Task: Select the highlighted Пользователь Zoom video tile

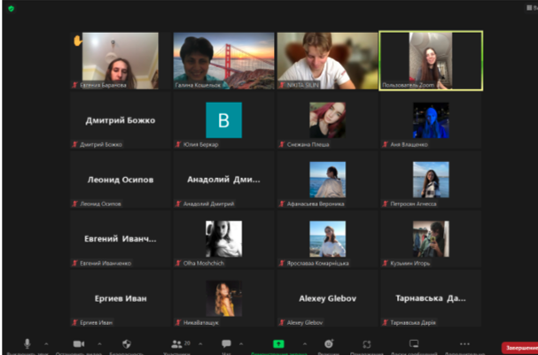Action: [x=431, y=60]
